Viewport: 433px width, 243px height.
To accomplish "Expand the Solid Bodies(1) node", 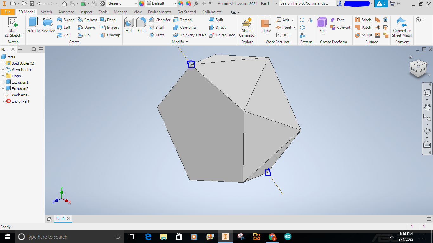I will pyautogui.click(x=3, y=63).
